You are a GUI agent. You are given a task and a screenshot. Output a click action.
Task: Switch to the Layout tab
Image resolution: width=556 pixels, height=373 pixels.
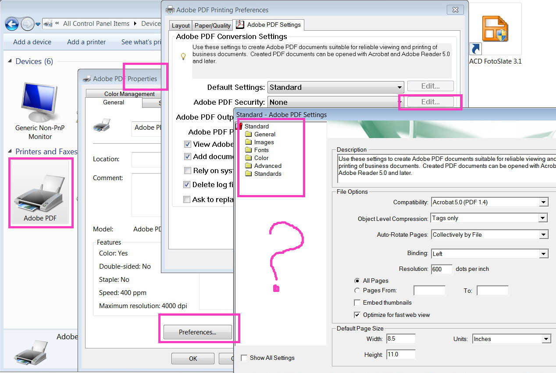click(x=181, y=25)
